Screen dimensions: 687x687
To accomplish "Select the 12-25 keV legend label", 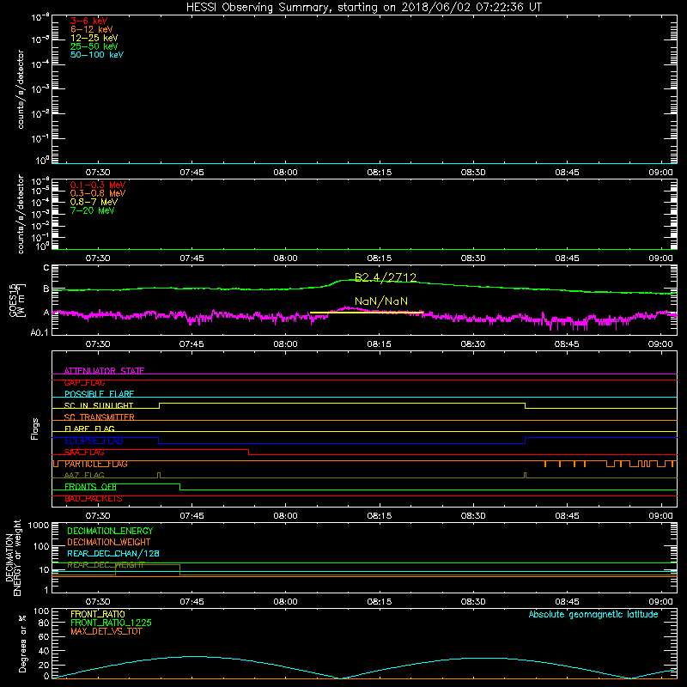I will click(94, 38).
